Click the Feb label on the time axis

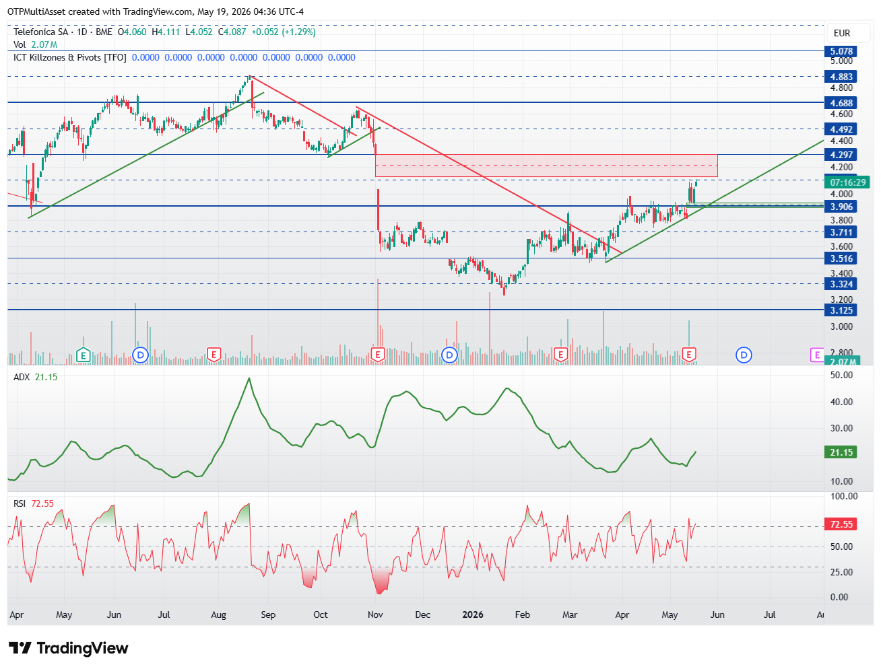coord(522,614)
